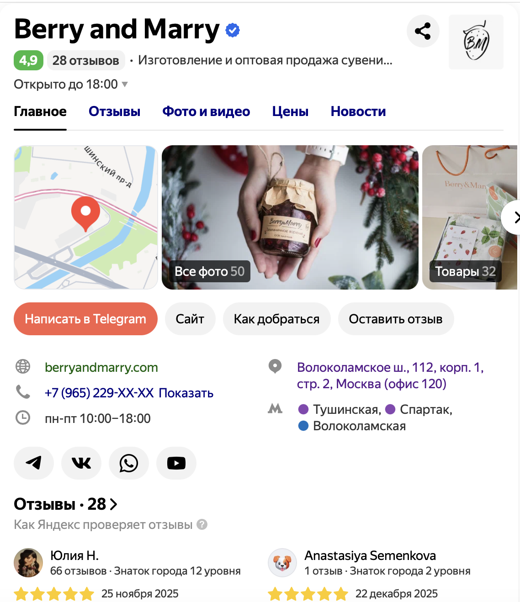Open the Telegram social icon
520x602 pixels.
pos(34,463)
